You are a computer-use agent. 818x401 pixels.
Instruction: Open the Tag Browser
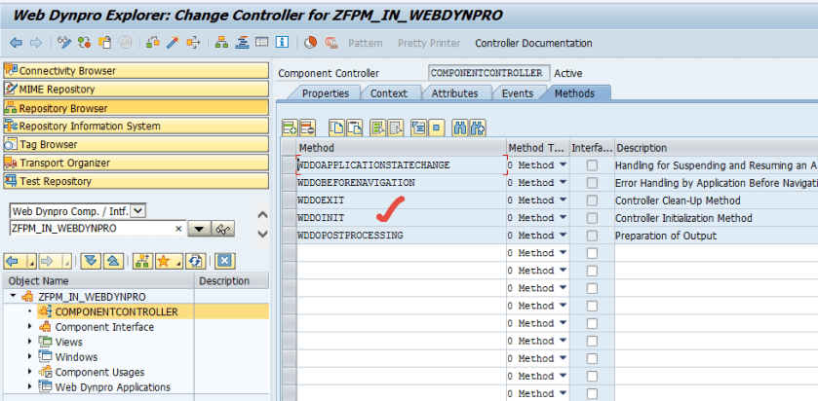pos(136,144)
